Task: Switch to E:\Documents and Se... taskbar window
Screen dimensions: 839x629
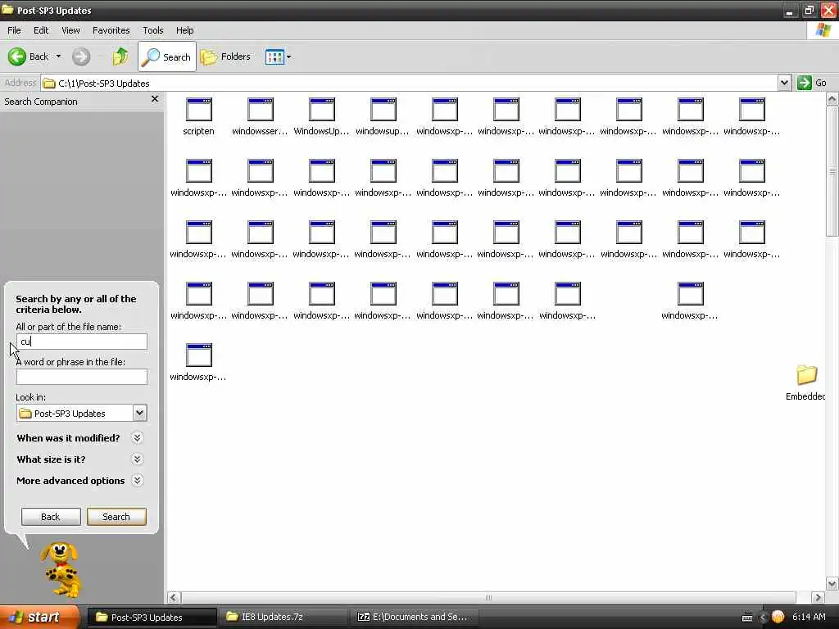Action: (415, 618)
